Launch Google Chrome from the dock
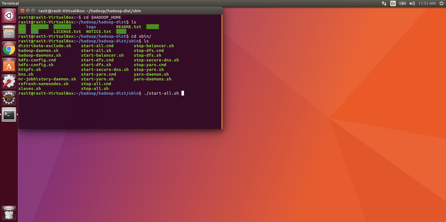 pos(9,49)
